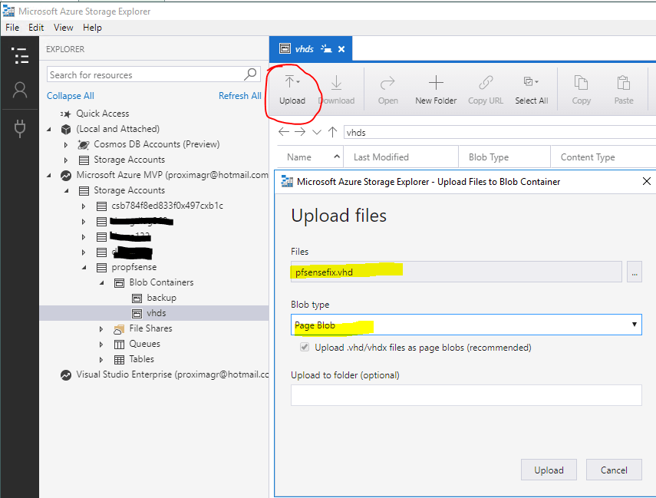656x498 pixels.
Task: Select the vhds blob container
Action: point(156,313)
